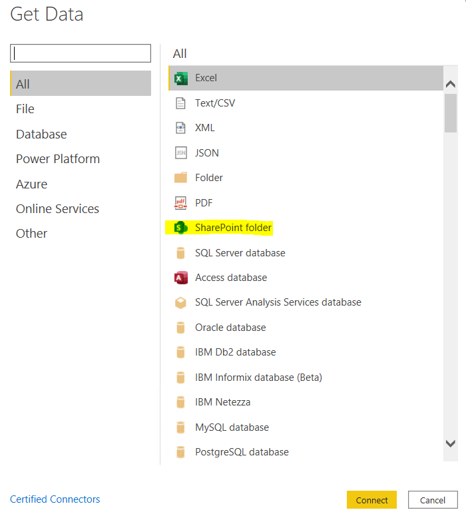
Task: Pick the Folder connector label
Action: point(209,178)
